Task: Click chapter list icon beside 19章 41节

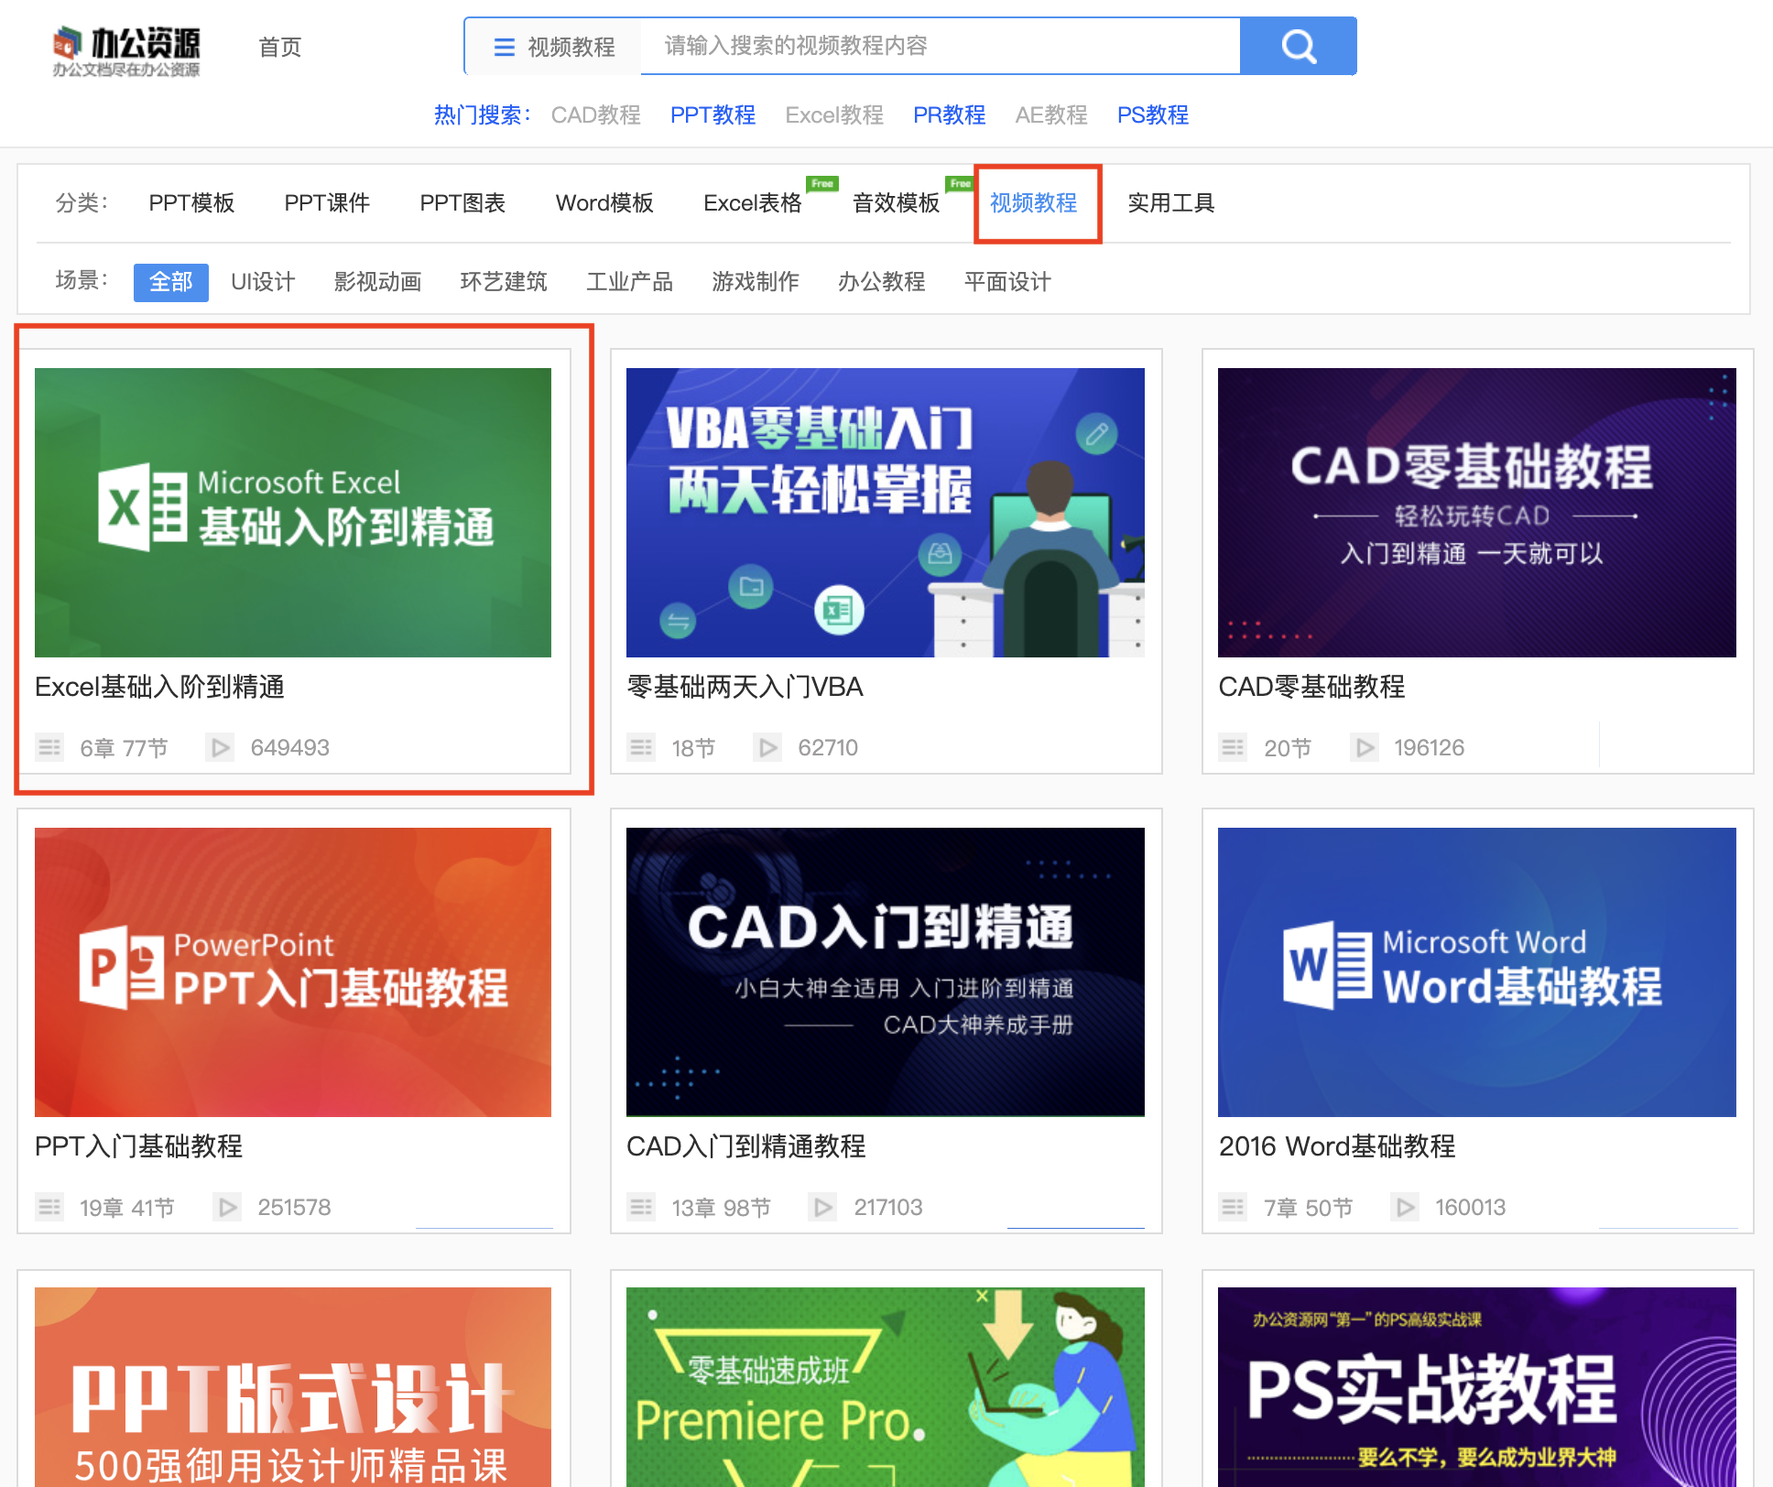Action: click(49, 1208)
